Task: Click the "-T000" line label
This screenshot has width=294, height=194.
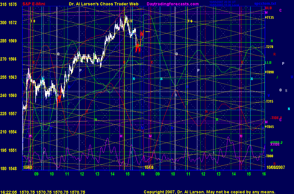Action: point(269,156)
